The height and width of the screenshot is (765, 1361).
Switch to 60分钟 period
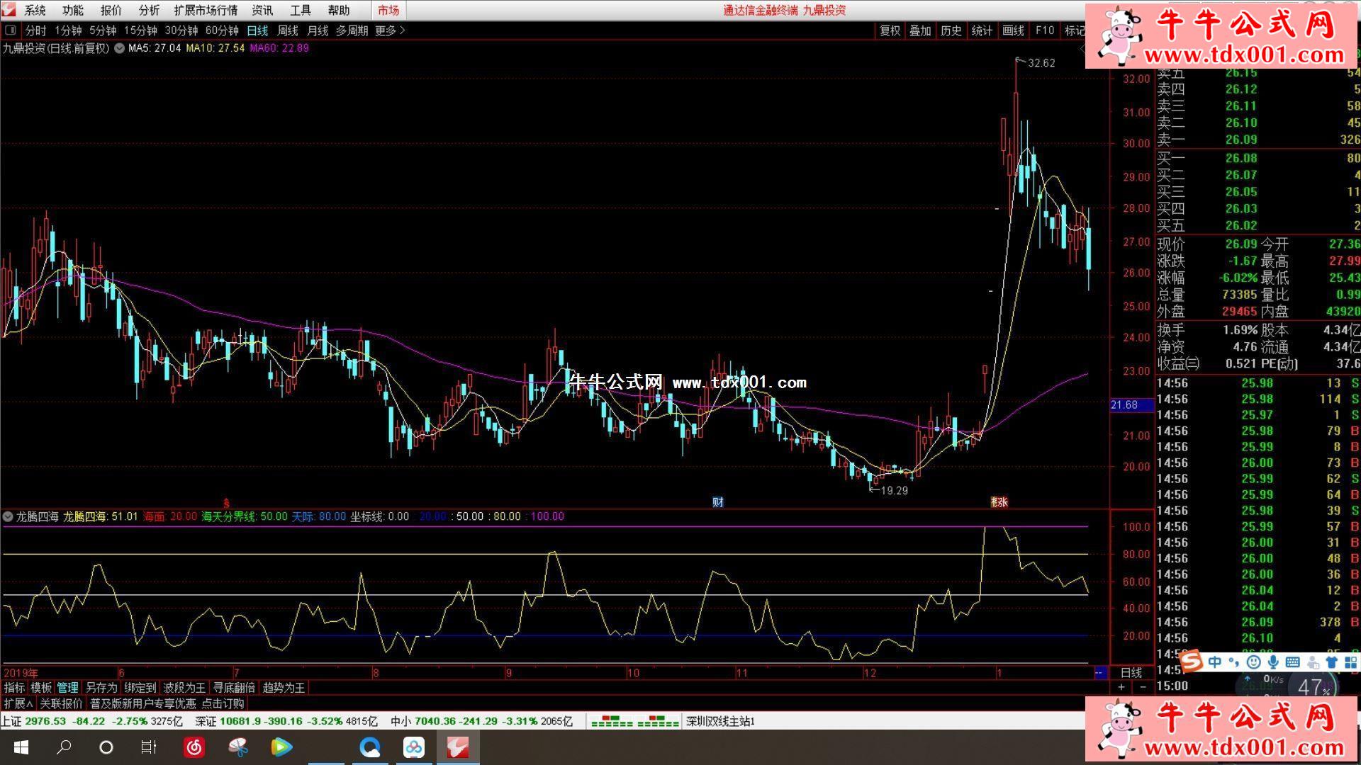coord(222,30)
